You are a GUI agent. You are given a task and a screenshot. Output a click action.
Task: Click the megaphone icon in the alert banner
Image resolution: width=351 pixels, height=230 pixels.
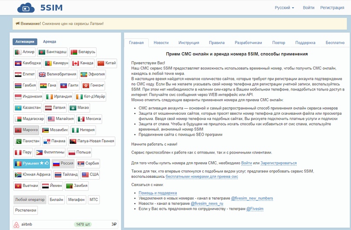(17, 23)
